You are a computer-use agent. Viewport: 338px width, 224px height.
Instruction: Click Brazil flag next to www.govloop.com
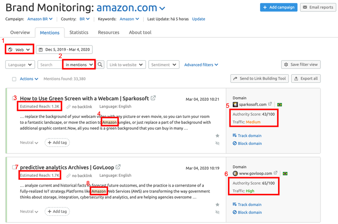285,174
